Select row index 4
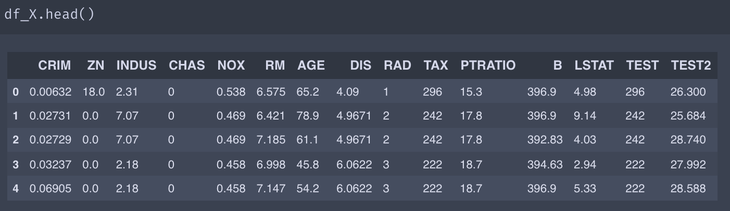This screenshot has height=211, width=730. click(x=16, y=188)
